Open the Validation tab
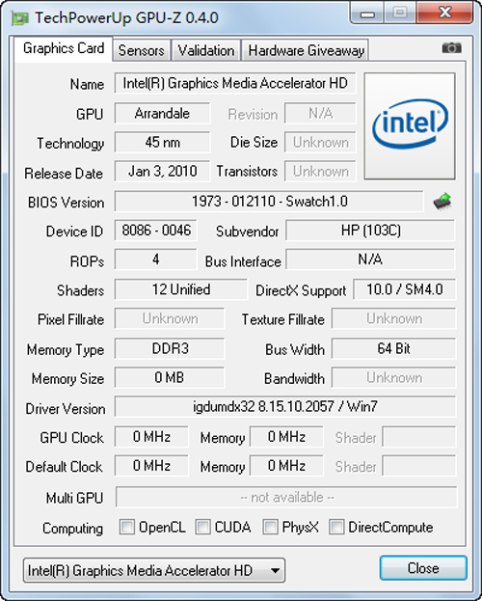 pyautogui.click(x=206, y=50)
